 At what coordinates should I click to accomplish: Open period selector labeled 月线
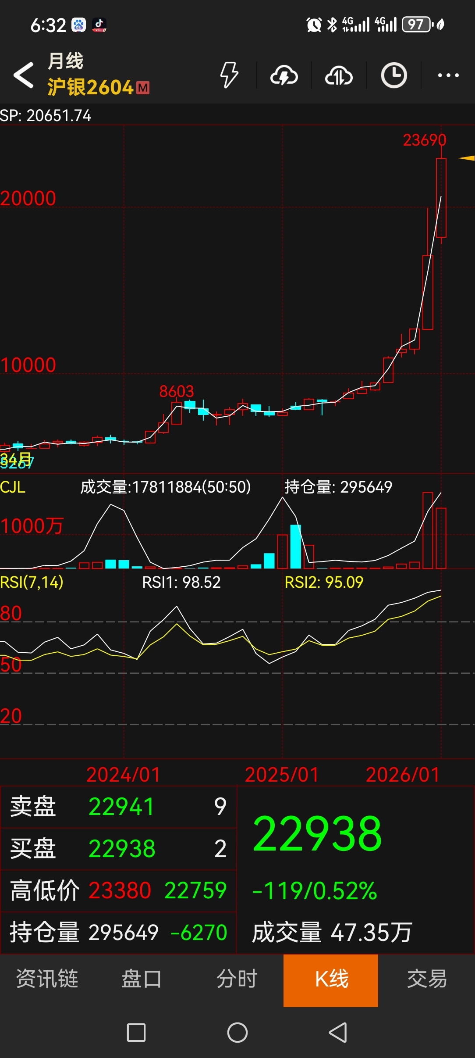(66, 61)
